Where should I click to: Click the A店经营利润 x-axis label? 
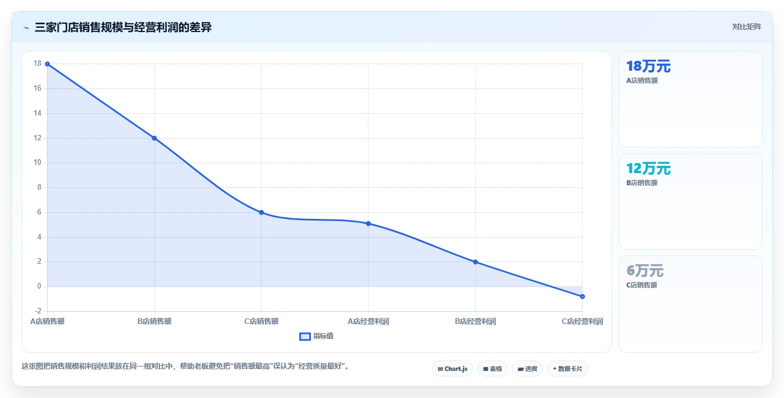[x=368, y=321]
